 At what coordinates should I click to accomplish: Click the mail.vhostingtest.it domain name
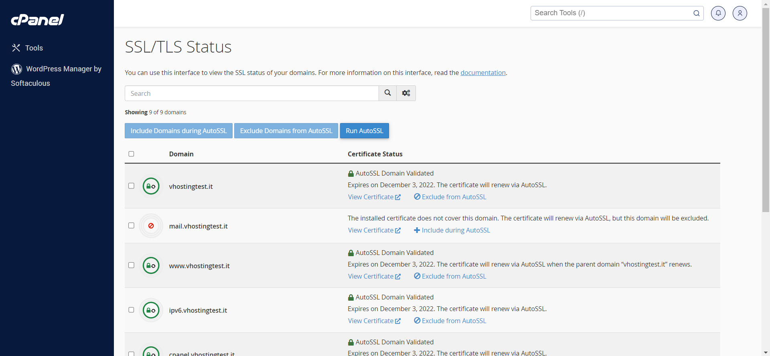coord(198,226)
